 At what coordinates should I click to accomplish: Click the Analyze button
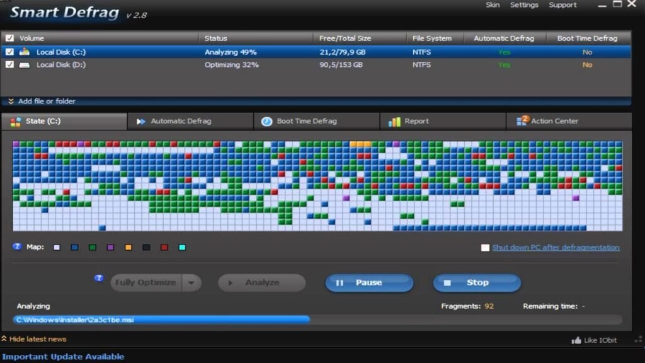click(x=261, y=283)
